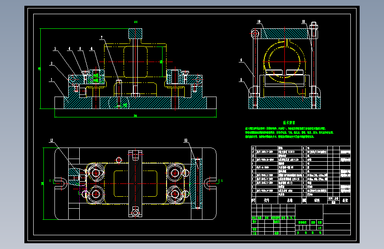Click balloon number 11 in the side view

point(303,22)
